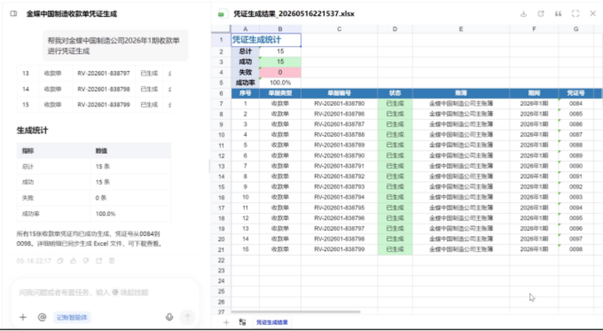Click the 记账智能体 agent tag
Screen dimensions: 603x331
(72, 317)
